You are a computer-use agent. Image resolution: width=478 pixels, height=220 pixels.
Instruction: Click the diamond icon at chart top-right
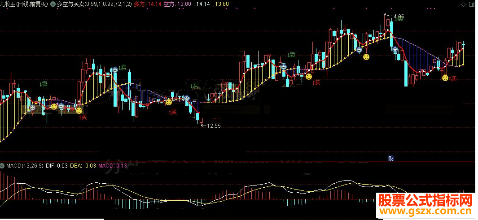coord(463,4)
